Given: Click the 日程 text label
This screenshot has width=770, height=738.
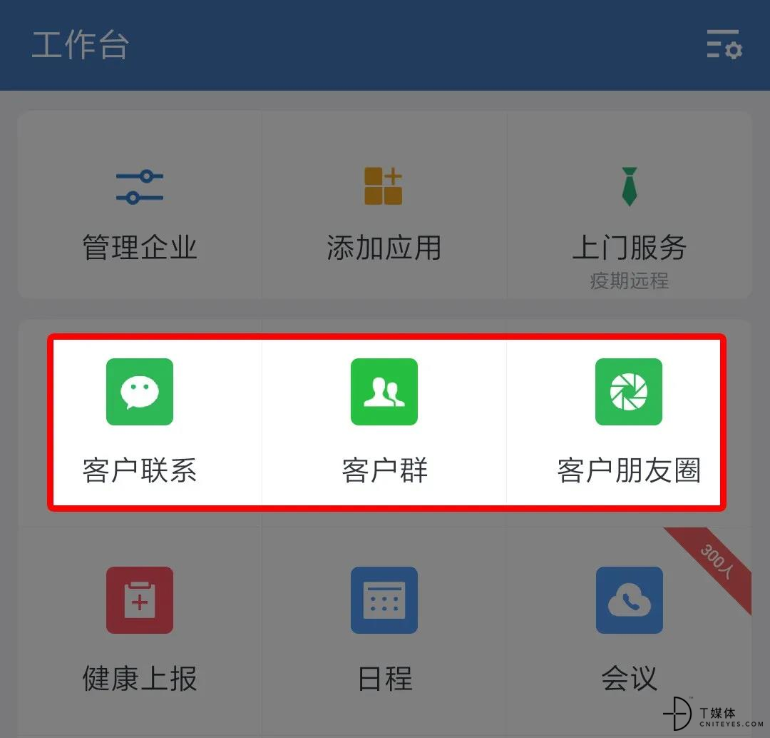Looking at the screenshot, I should click(x=384, y=679).
